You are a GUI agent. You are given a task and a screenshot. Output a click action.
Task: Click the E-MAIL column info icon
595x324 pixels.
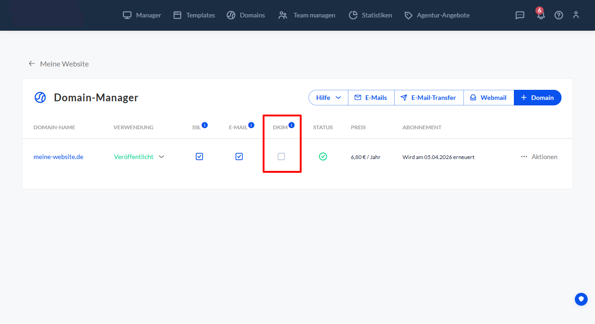pyautogui.click(x=251, y=125)
